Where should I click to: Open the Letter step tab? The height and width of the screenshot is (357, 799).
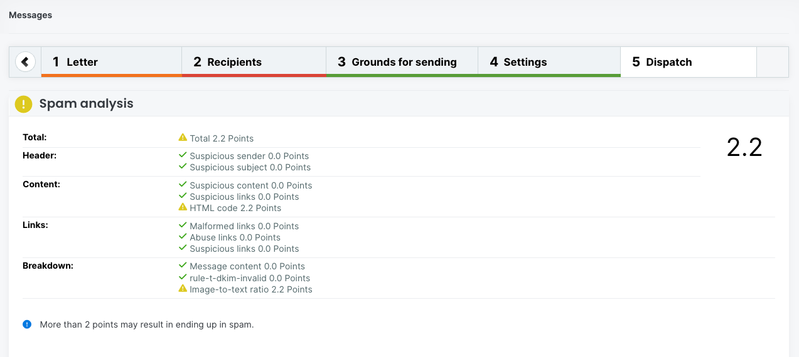click(x=111, y=62)
